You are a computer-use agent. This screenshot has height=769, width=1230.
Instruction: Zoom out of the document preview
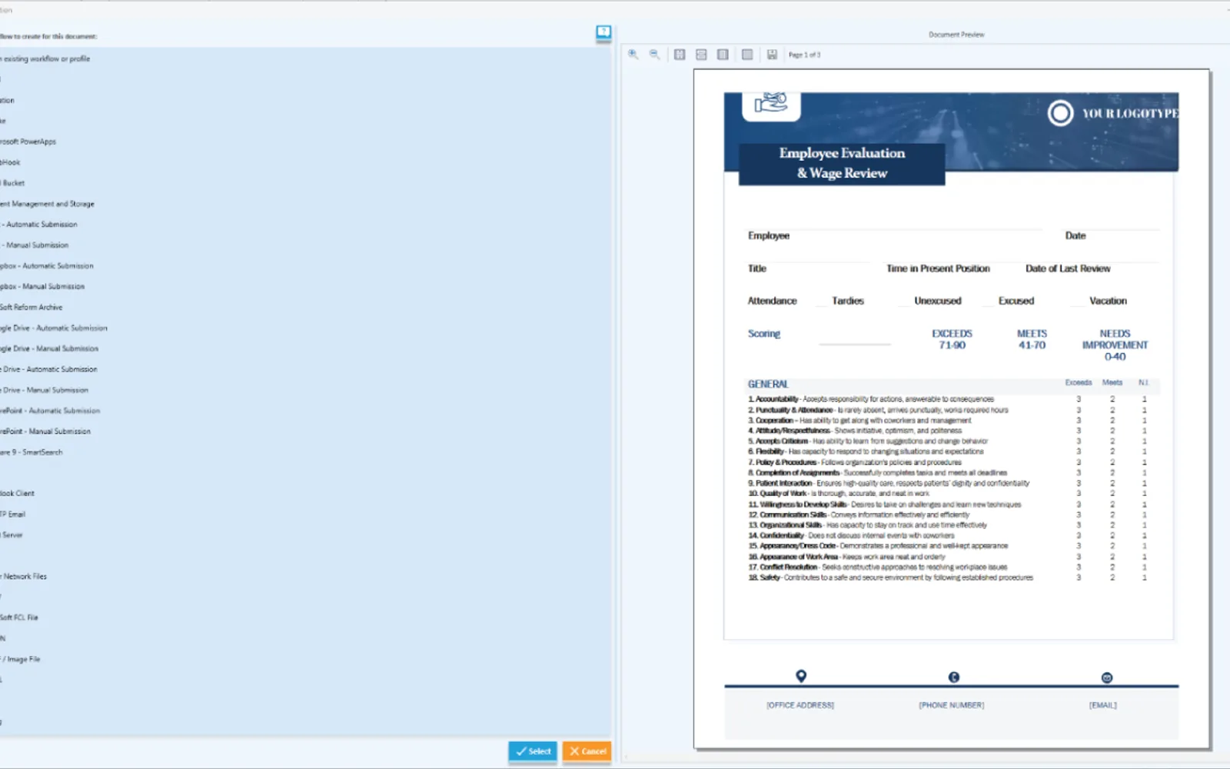(x=654, y=55)
